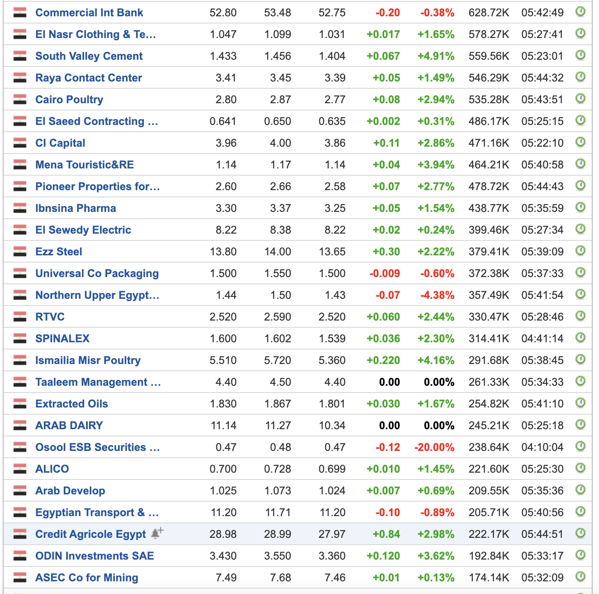The width and height of the screenshot is (599, 594).
Task: Open the ALICO stock link
Action: pos(52,469)
